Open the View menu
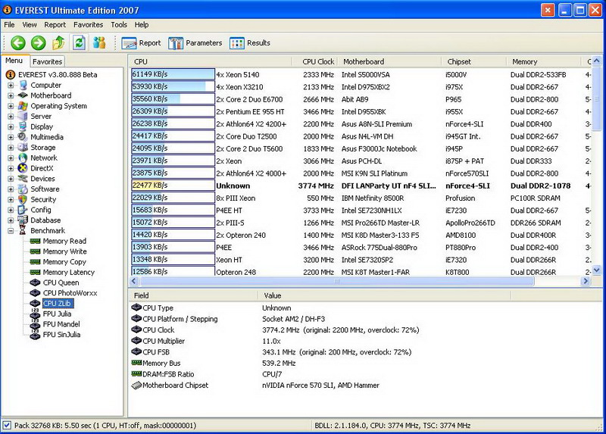The width and height of the screenshot is (606, 434). point(30,25)
